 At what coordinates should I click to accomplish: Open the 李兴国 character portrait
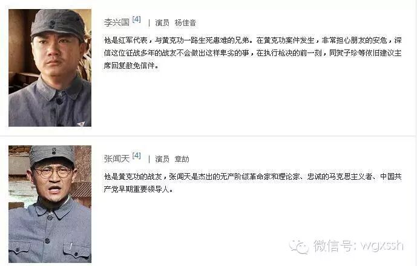point(50,68)
